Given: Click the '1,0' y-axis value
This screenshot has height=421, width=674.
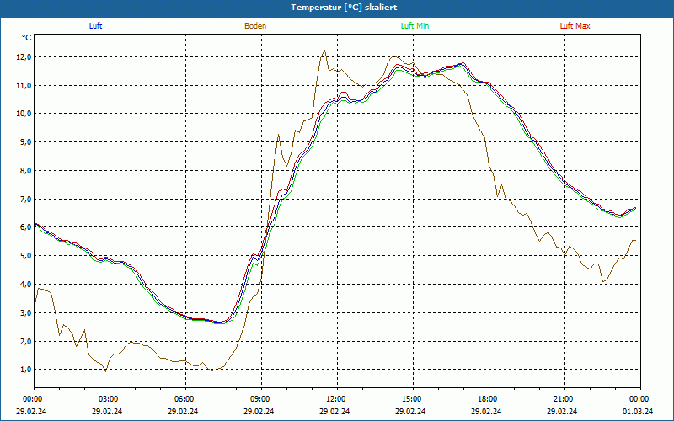Looking at the screenshot, I should pos(25,370).
